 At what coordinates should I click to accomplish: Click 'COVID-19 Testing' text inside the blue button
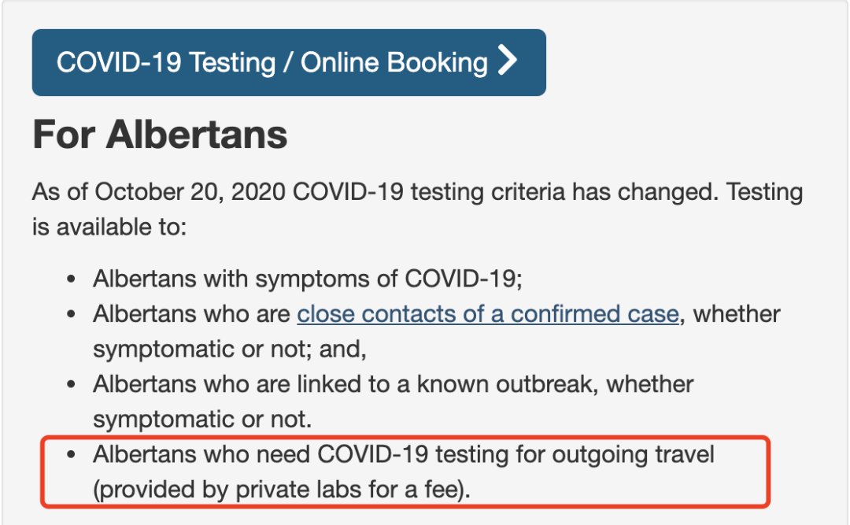point(166,62)
